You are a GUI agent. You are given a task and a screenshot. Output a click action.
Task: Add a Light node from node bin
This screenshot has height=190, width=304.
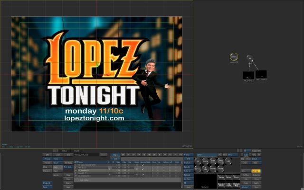[228, 161]
